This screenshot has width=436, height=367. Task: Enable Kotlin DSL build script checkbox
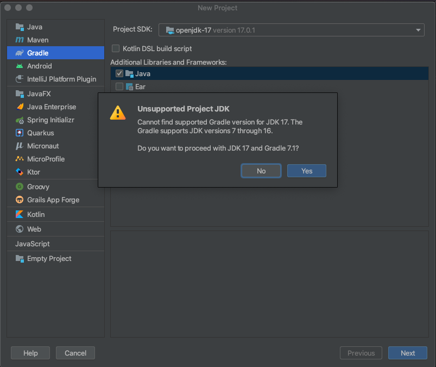pyautogui.click(x=116, y=48)
